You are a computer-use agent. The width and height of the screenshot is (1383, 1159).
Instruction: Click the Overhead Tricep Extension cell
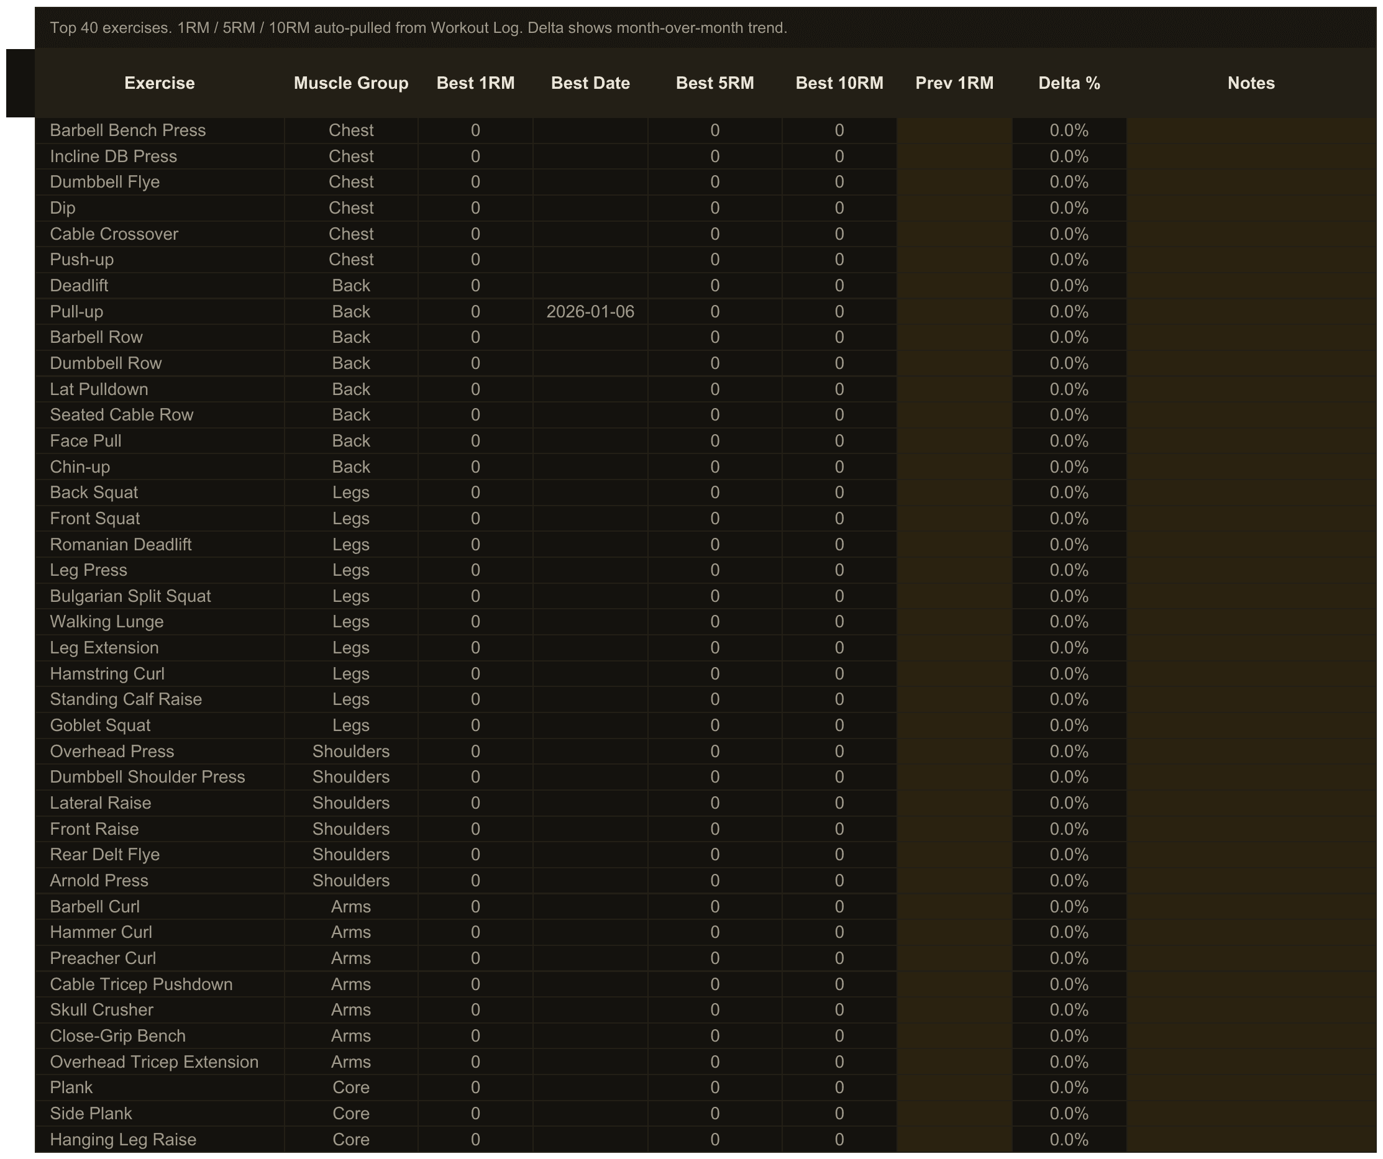click(160, 1062)
